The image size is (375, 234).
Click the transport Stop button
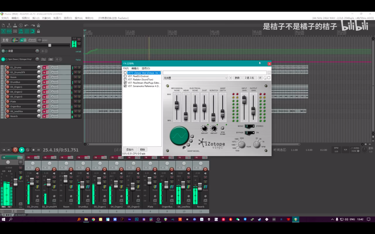pyautogui.click(x=33, y=150)
